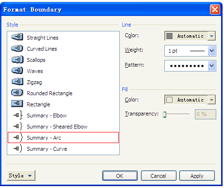Select the Summary - Elbow bracket icon
Image resolution: width=224 pixels, height=188 pixels.
click(18, 115)
